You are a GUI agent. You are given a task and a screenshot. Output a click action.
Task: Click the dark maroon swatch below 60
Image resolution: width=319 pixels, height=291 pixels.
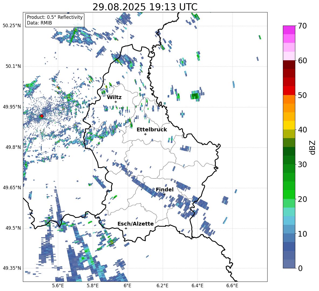click(289, 65)
